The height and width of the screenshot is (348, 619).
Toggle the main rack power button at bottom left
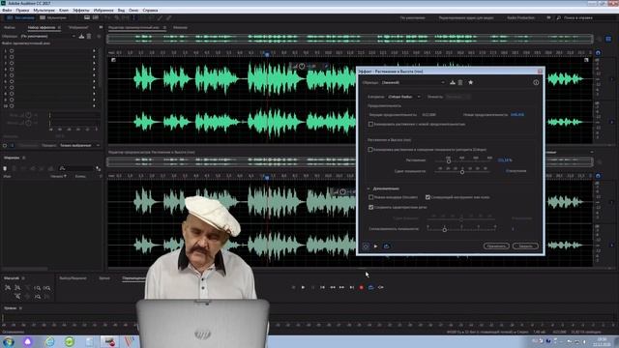(x=5, y=146)
